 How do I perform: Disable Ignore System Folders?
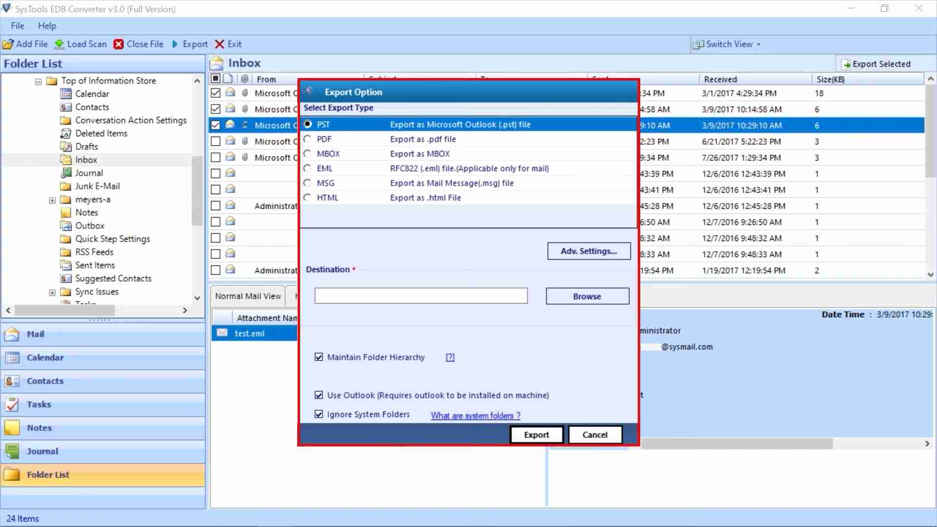(x=320, y=414)
